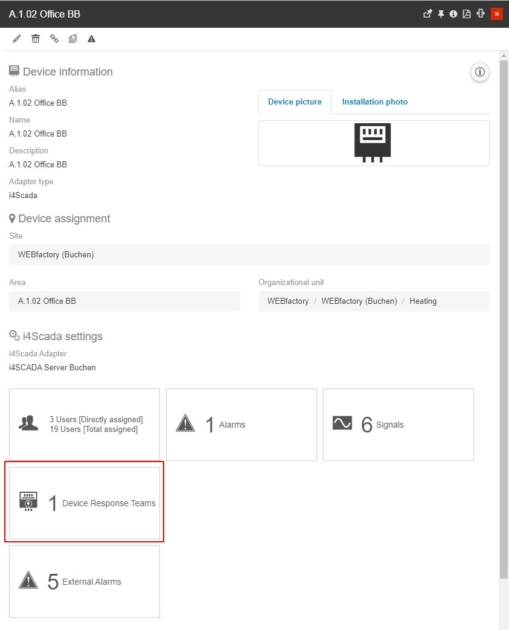Image resolution: width=509 pixels, height=630 pixels.
Task: Click the panel width resize icon
Action: coord(481,14)
